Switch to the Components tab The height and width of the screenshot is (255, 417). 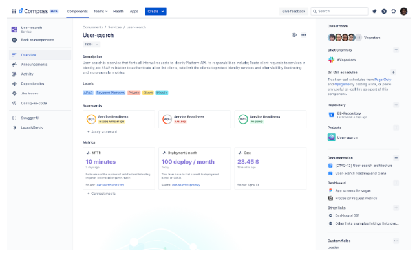[78, 11]
